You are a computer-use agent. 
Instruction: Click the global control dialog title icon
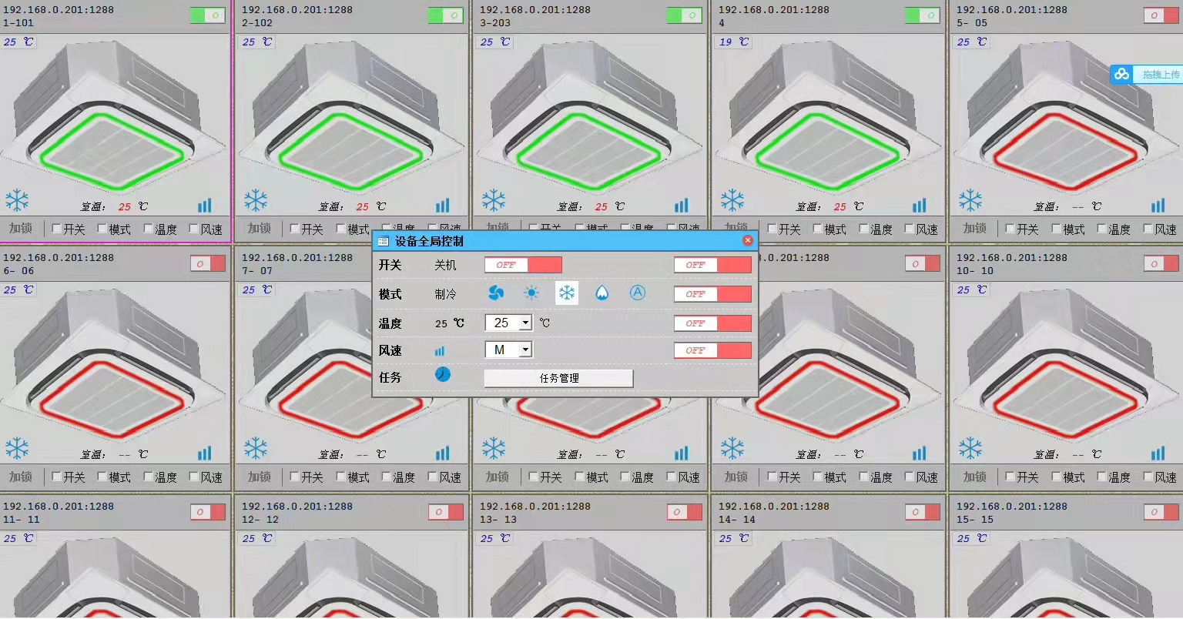pyautogui.click(x=383, y=242)
